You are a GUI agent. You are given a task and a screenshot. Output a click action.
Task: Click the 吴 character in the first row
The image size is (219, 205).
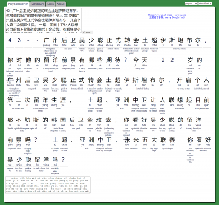(82, 40)
